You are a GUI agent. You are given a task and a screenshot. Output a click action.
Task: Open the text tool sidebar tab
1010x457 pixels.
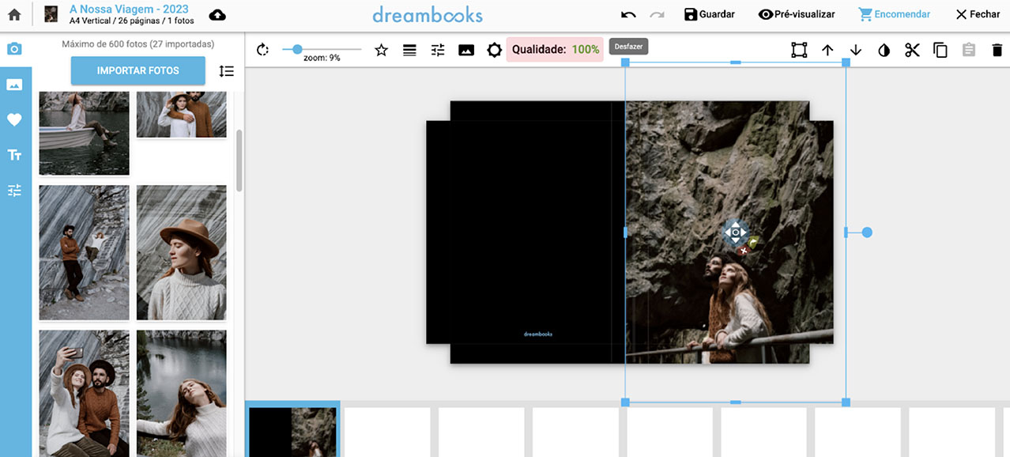(x=14, y=155)
